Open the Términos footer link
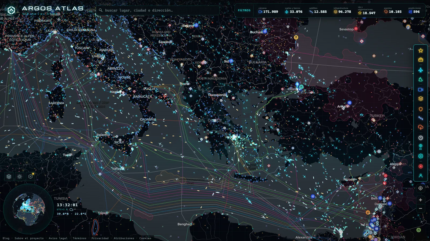430x241 pixels. coord(80,238)
